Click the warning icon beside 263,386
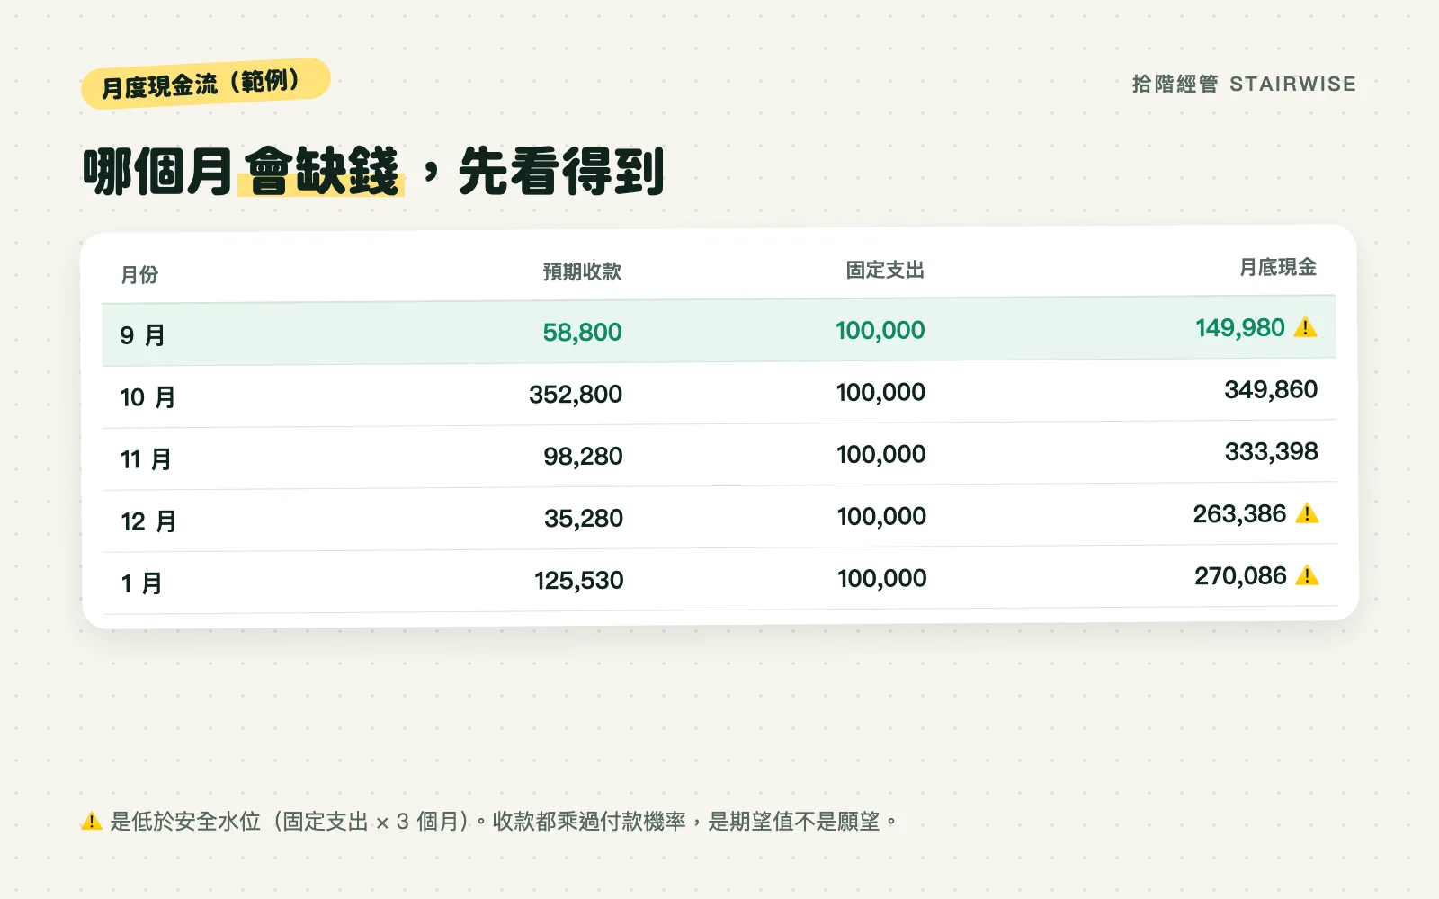The height and width of the screenshot is (899, 1439). pos(1307,513)
